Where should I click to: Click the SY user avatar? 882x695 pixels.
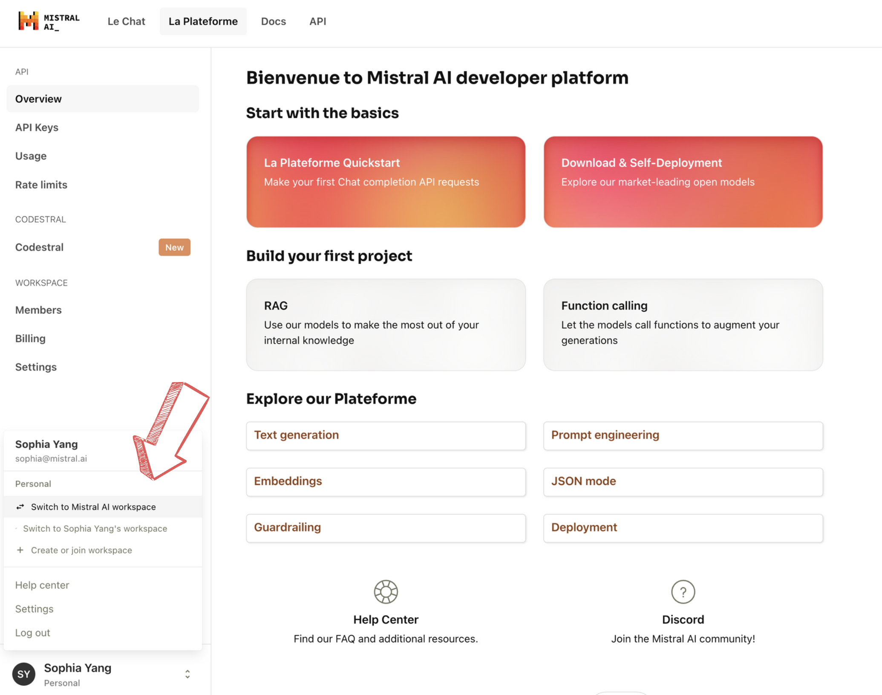pos(24,674)
